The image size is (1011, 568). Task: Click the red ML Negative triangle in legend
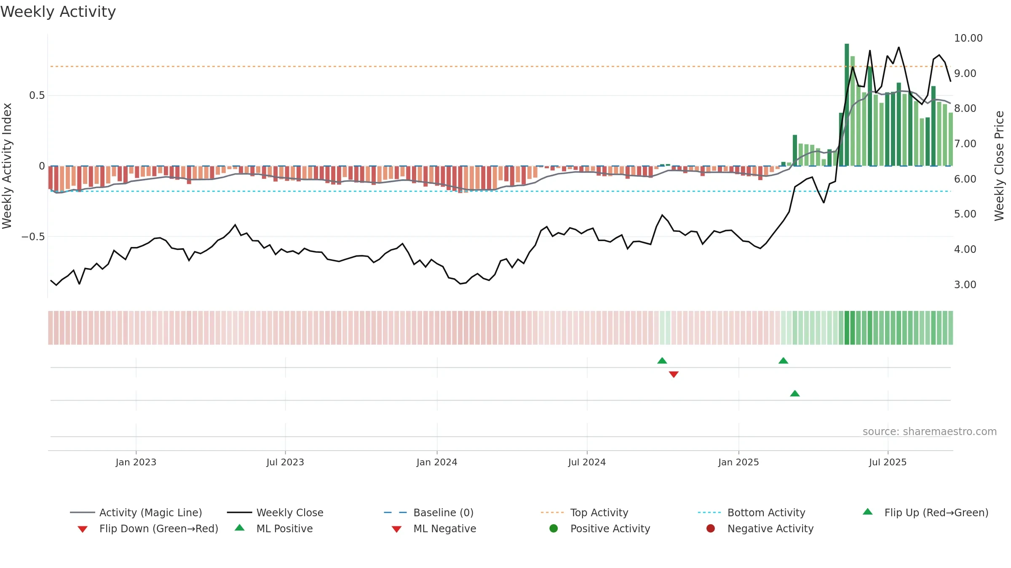[x=396, y=529]
